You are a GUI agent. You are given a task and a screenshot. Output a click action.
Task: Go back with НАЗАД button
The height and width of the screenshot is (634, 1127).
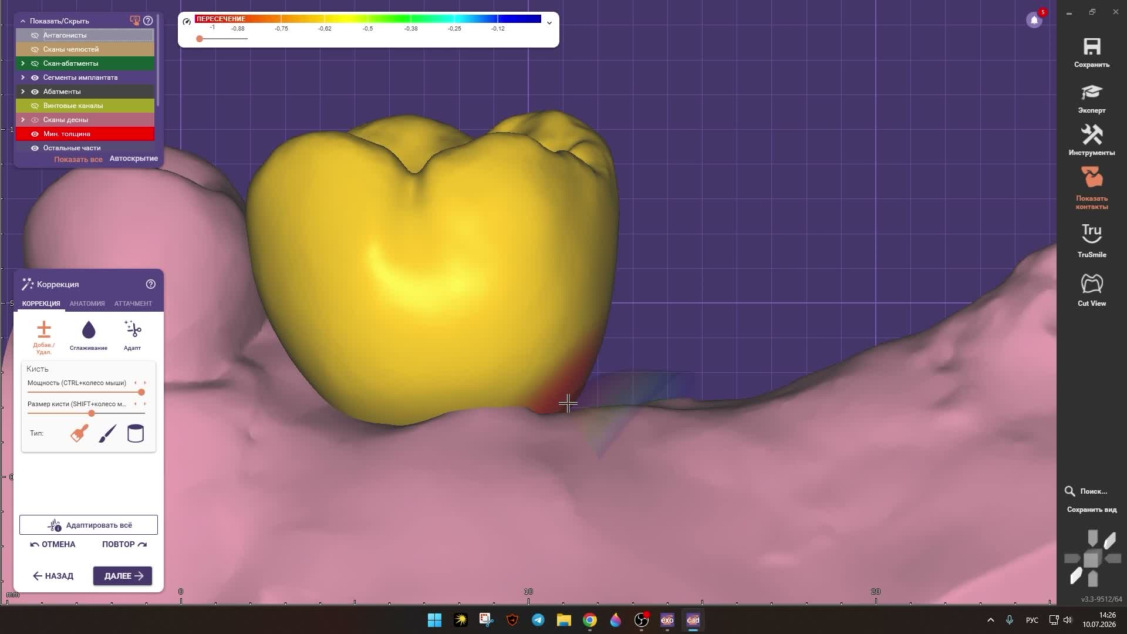[x=53, y=576]
